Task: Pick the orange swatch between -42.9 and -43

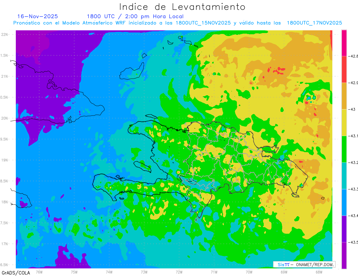Action: coord(344,96)
